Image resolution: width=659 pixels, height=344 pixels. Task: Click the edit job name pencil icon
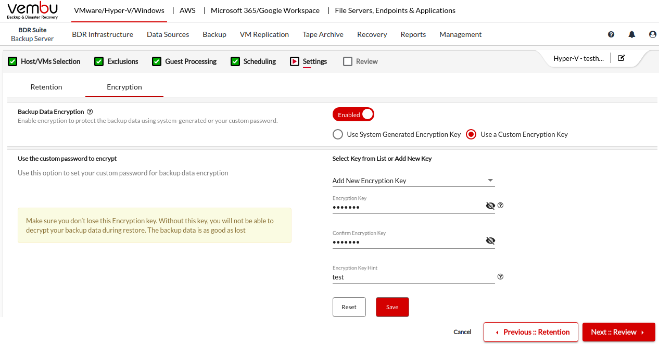click(x=621, y=58)
